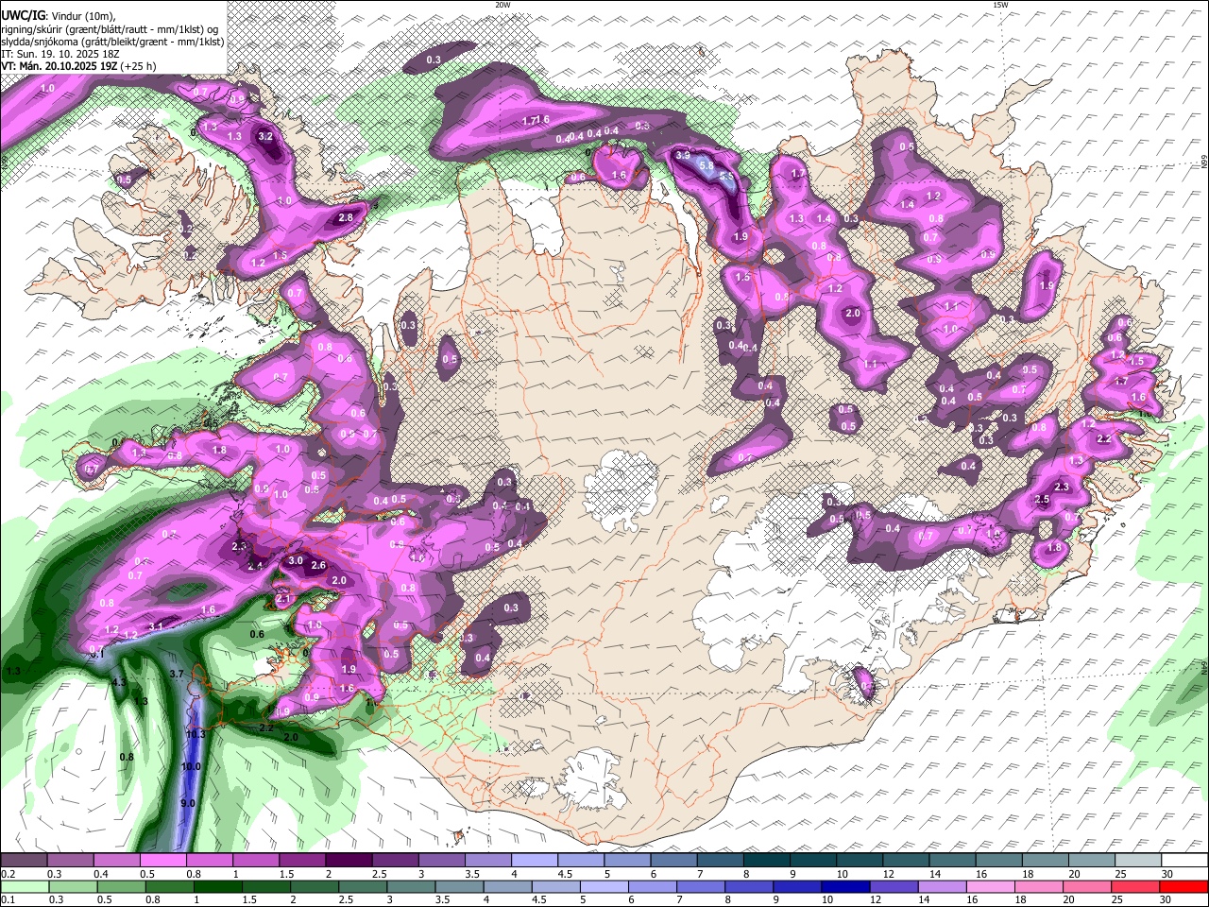1209x907 pixels.
Task: Click the bright red swatch in lower legend row
Action: point(1184,886)
